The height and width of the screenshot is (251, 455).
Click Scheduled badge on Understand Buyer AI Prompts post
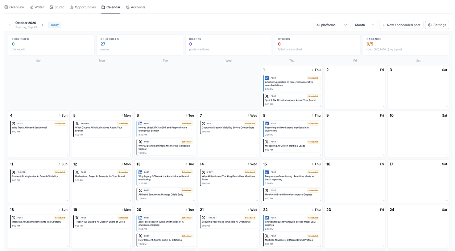123,172
